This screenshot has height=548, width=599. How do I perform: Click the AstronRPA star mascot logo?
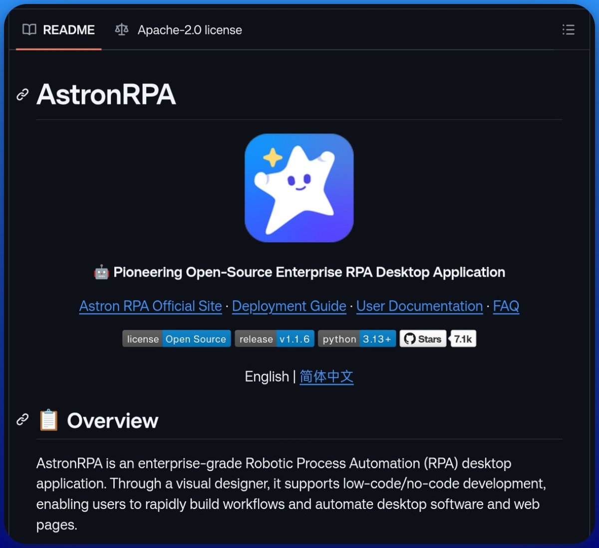(299, 188)
